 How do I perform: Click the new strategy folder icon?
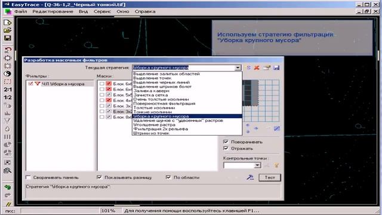pyautogui.click(x=267, y=67)
